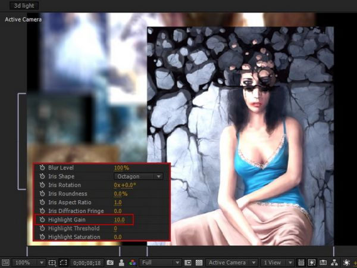Open grid and guide options icon

pyautogui.click(x=52, y=263)
